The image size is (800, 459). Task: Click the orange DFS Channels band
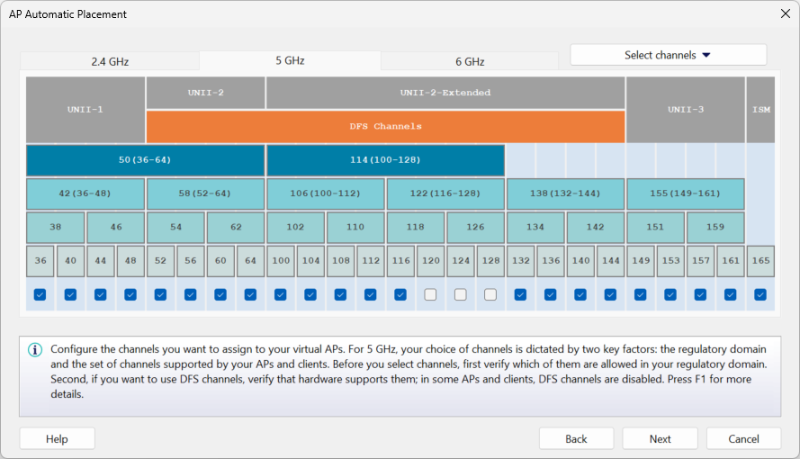coord(386,127)
